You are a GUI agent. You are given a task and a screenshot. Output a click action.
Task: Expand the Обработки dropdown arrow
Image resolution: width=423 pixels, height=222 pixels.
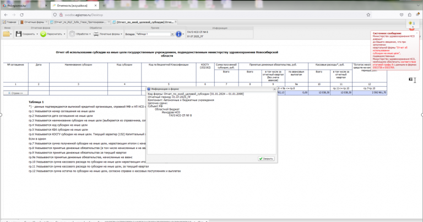pyautogui.click(x=90, y=34)
